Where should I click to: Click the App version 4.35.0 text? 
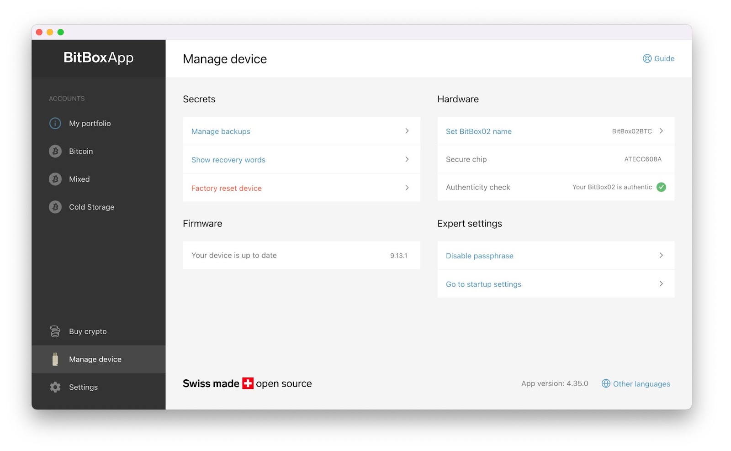[x=555, y=383]
